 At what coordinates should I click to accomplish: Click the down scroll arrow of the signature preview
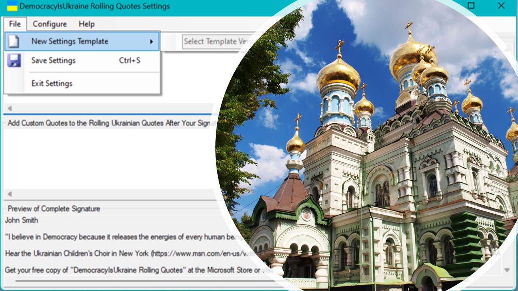tap(506, 270)
